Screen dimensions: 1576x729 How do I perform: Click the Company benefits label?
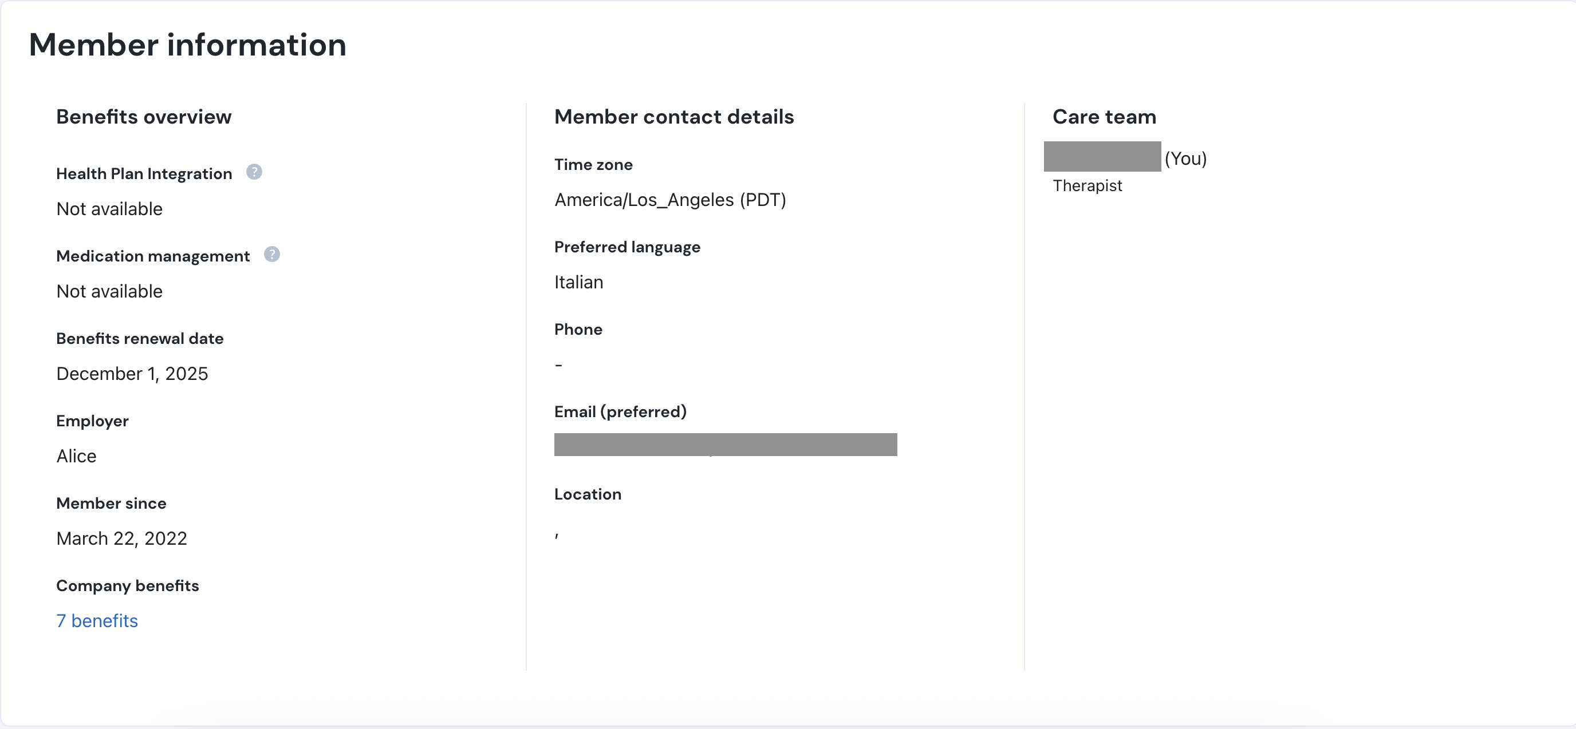pos(127,585)
